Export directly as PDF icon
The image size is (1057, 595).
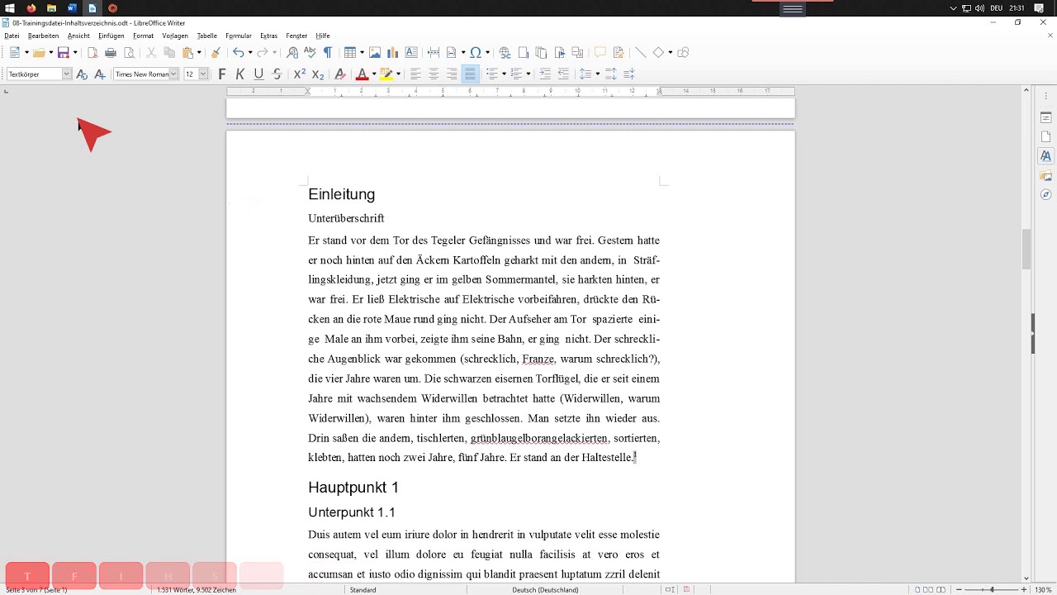pos(92,53)
